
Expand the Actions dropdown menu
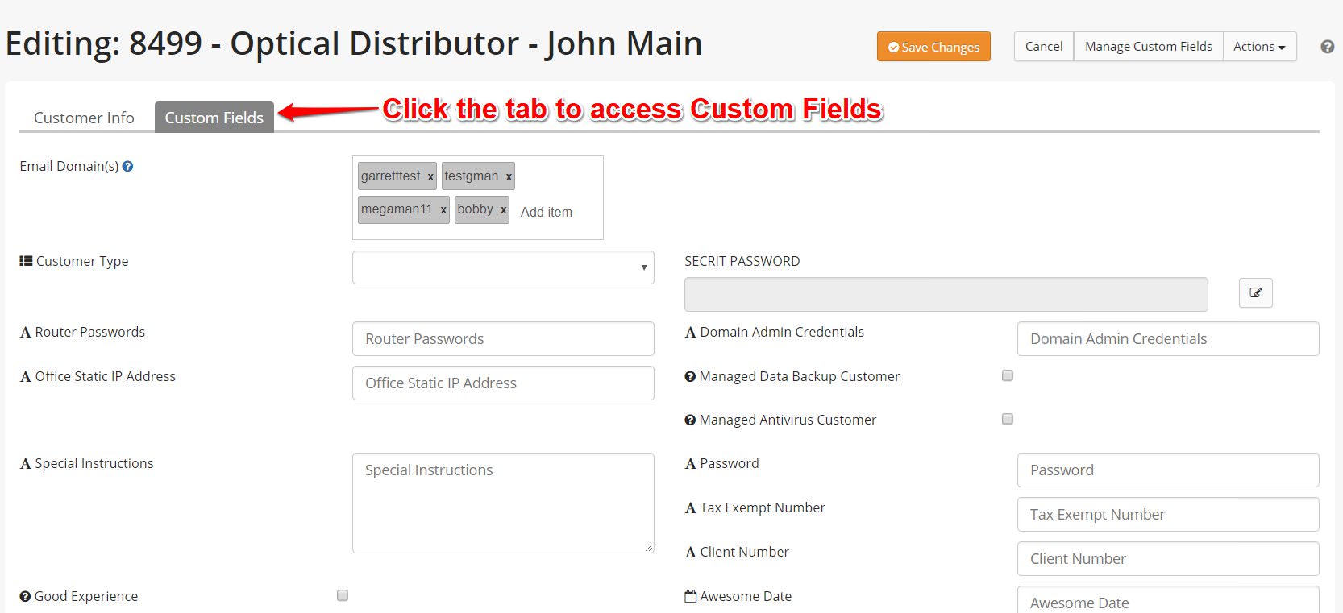click(1259, 47)
